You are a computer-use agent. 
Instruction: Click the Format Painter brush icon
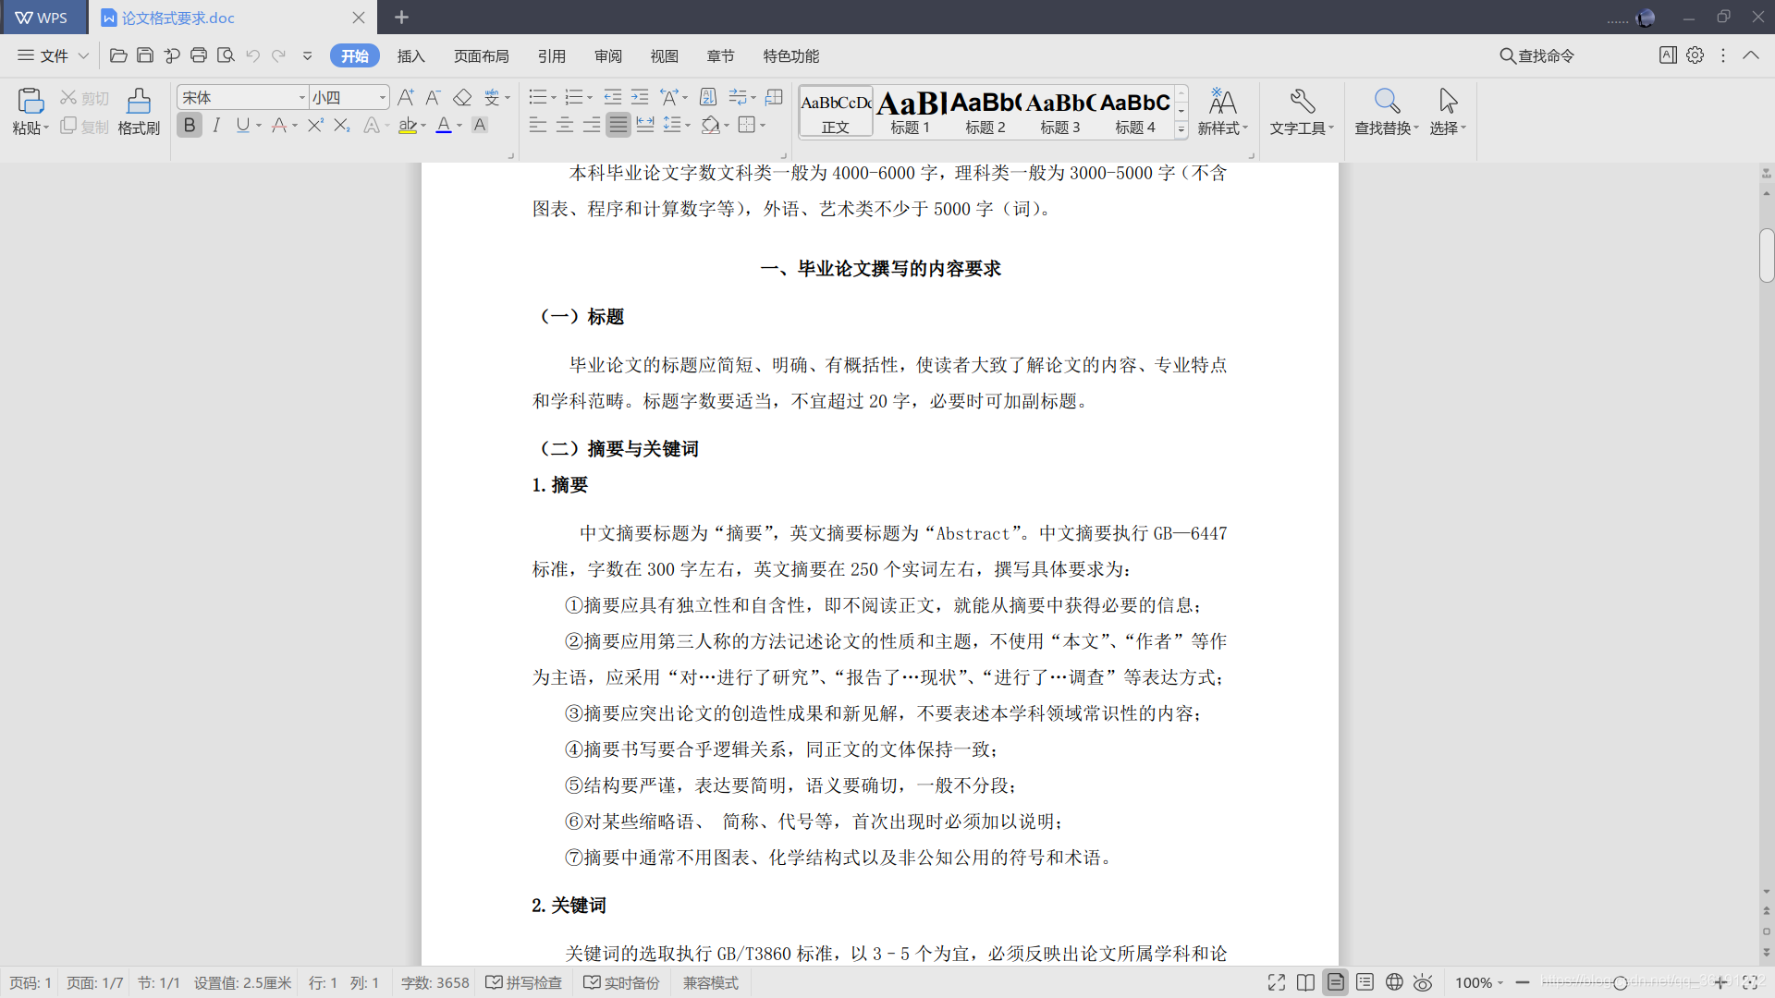tap(139, 102)
